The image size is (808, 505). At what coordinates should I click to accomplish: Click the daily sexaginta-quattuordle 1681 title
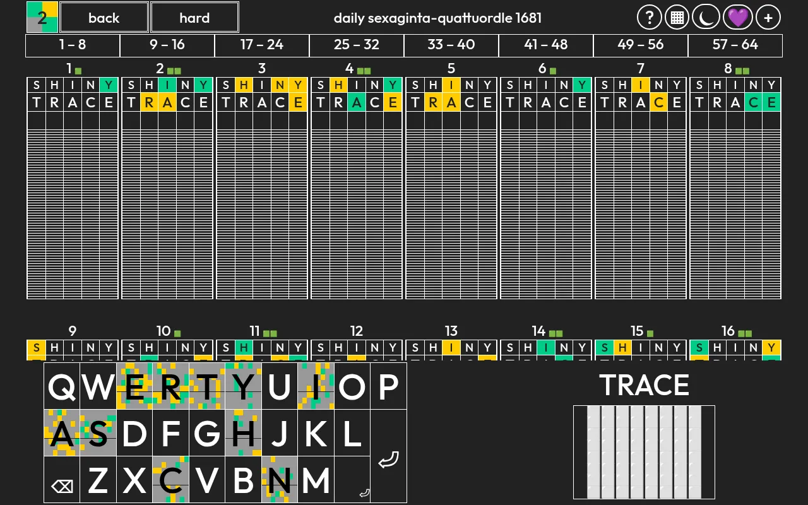pos(437,18)
